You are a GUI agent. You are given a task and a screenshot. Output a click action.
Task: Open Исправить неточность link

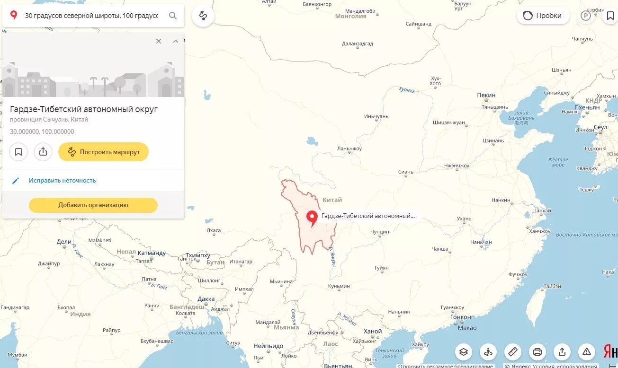point(62,180)
